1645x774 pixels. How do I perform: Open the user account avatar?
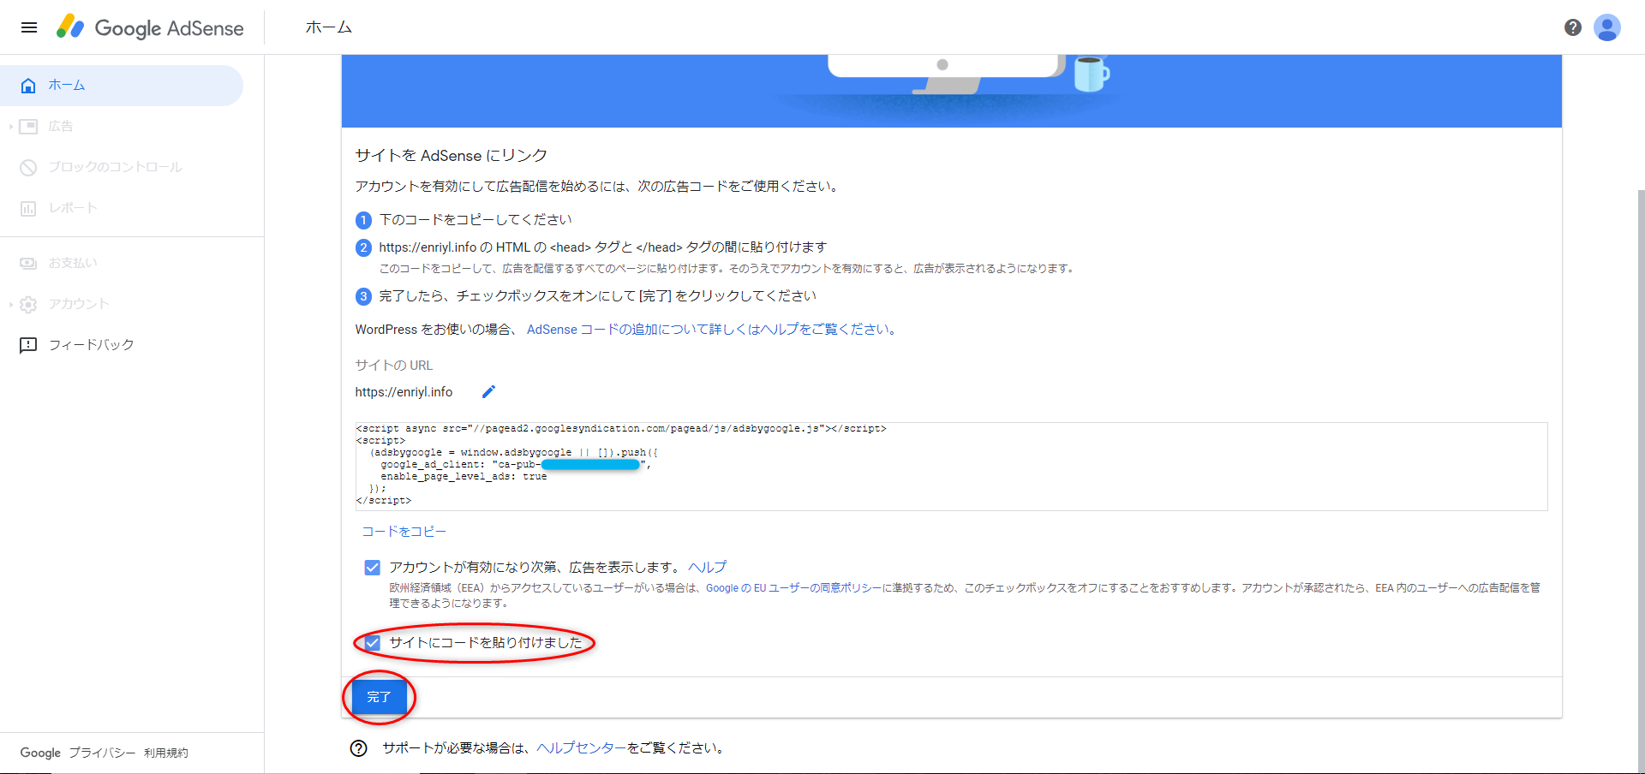[1606, 27]
